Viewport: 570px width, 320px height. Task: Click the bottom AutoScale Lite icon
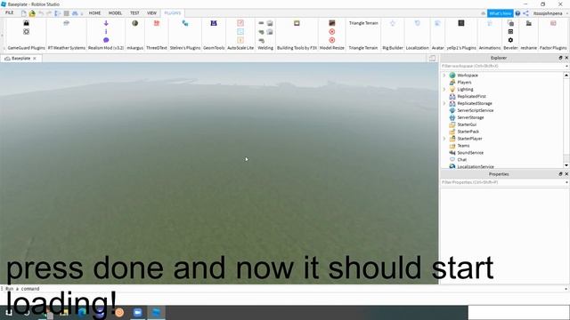240,40
